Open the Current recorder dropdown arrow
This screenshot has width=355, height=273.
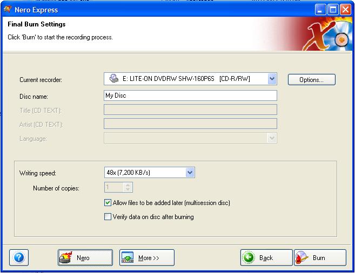click(272, 79)
